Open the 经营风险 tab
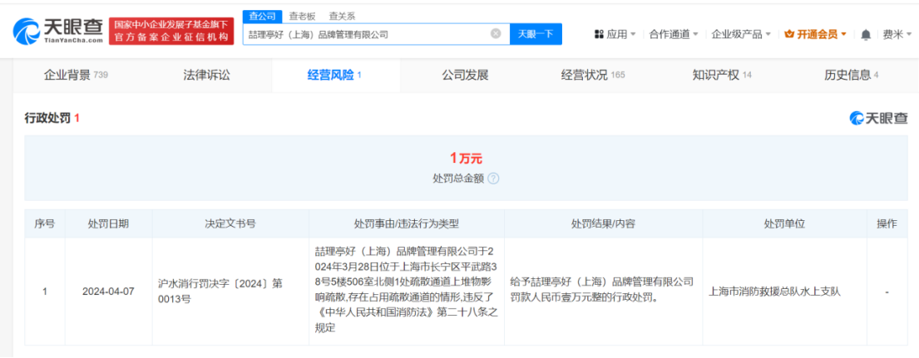This screenshot has height=358, width=919. point(335,75)
